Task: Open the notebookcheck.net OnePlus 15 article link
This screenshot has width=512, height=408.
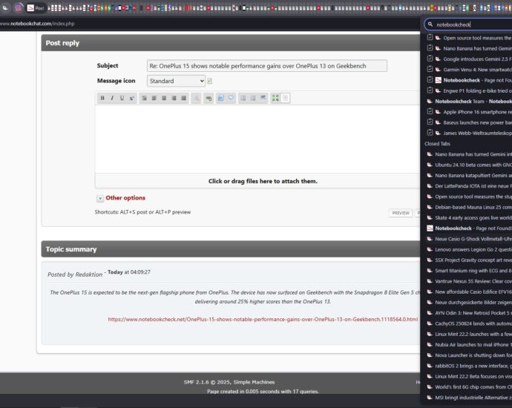Action: pos(263,320)
